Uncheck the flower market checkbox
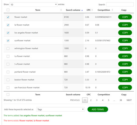137x125 pixels. (8, 17)
